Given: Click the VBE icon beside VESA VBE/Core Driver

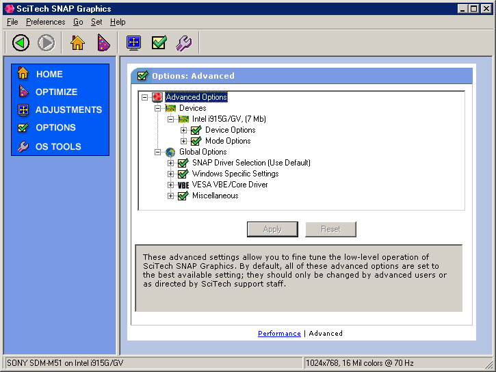Looking at the screenshot, I should [183, 185].
